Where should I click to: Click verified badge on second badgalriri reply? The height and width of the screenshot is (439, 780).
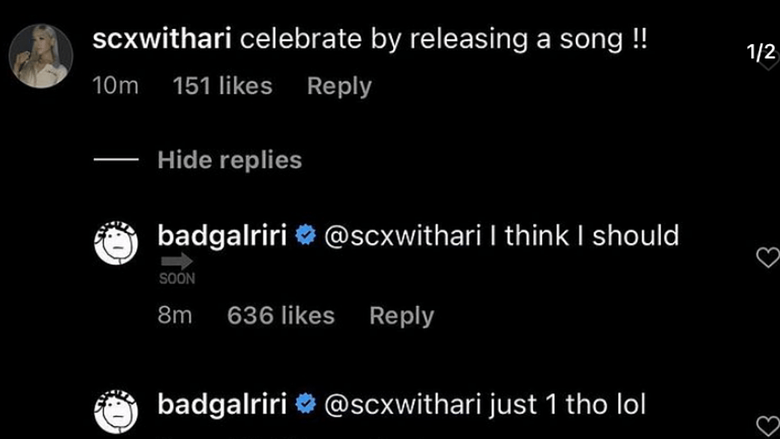coord(305,403)
